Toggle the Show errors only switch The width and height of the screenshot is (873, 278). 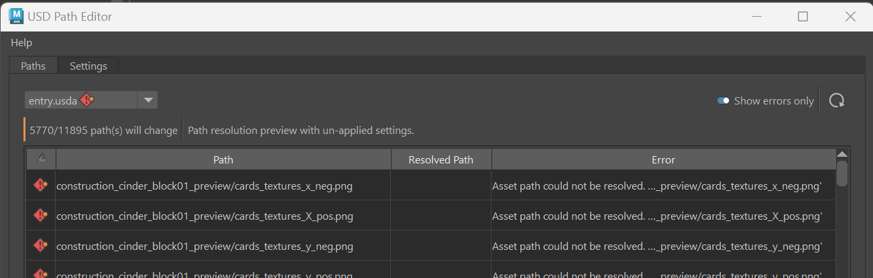723,100
